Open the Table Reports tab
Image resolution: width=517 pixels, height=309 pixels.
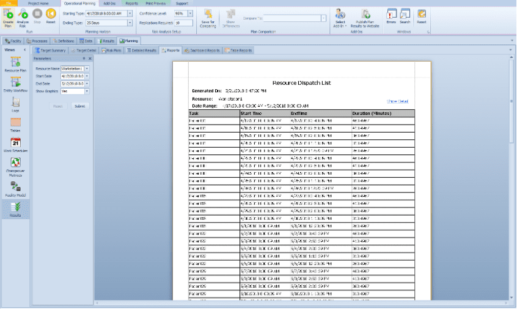[x=238, y=51]
